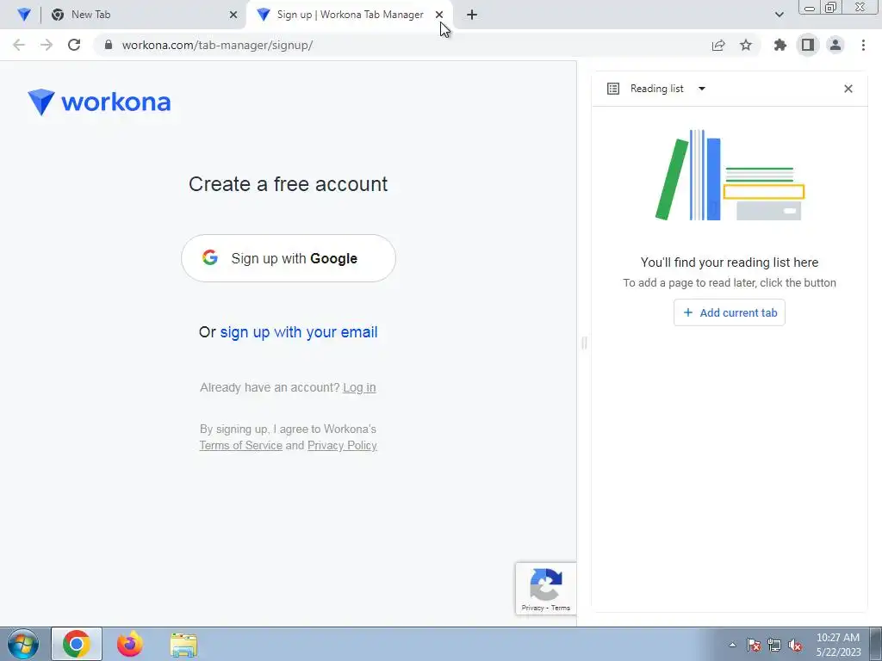Sign up with Google
This screenshot has width=882, height=661.
(x=289, y=258)
